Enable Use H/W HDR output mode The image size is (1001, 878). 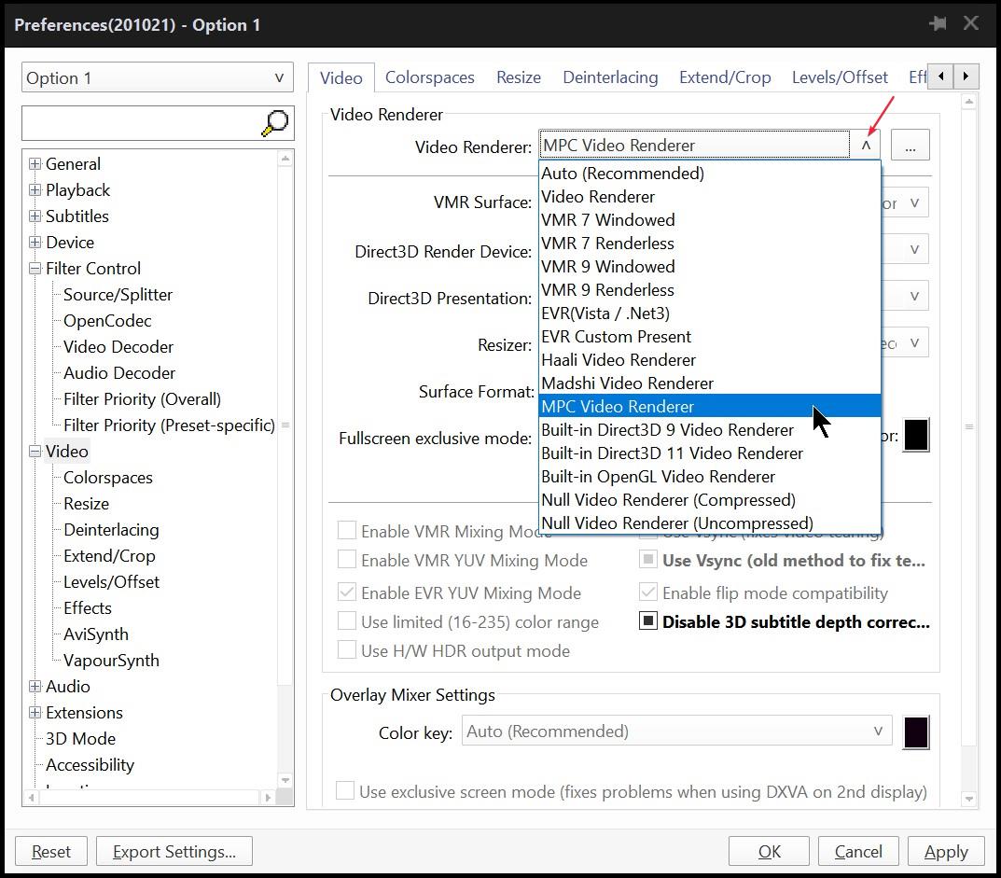347,650
